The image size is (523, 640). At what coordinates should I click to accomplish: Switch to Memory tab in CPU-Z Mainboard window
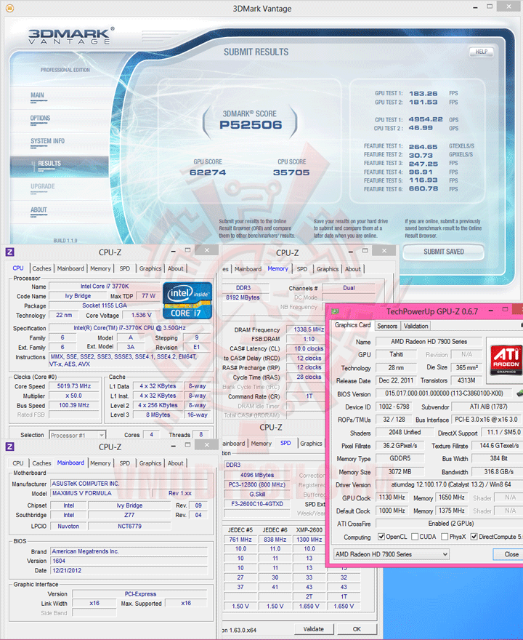click(x=100, y=463)
